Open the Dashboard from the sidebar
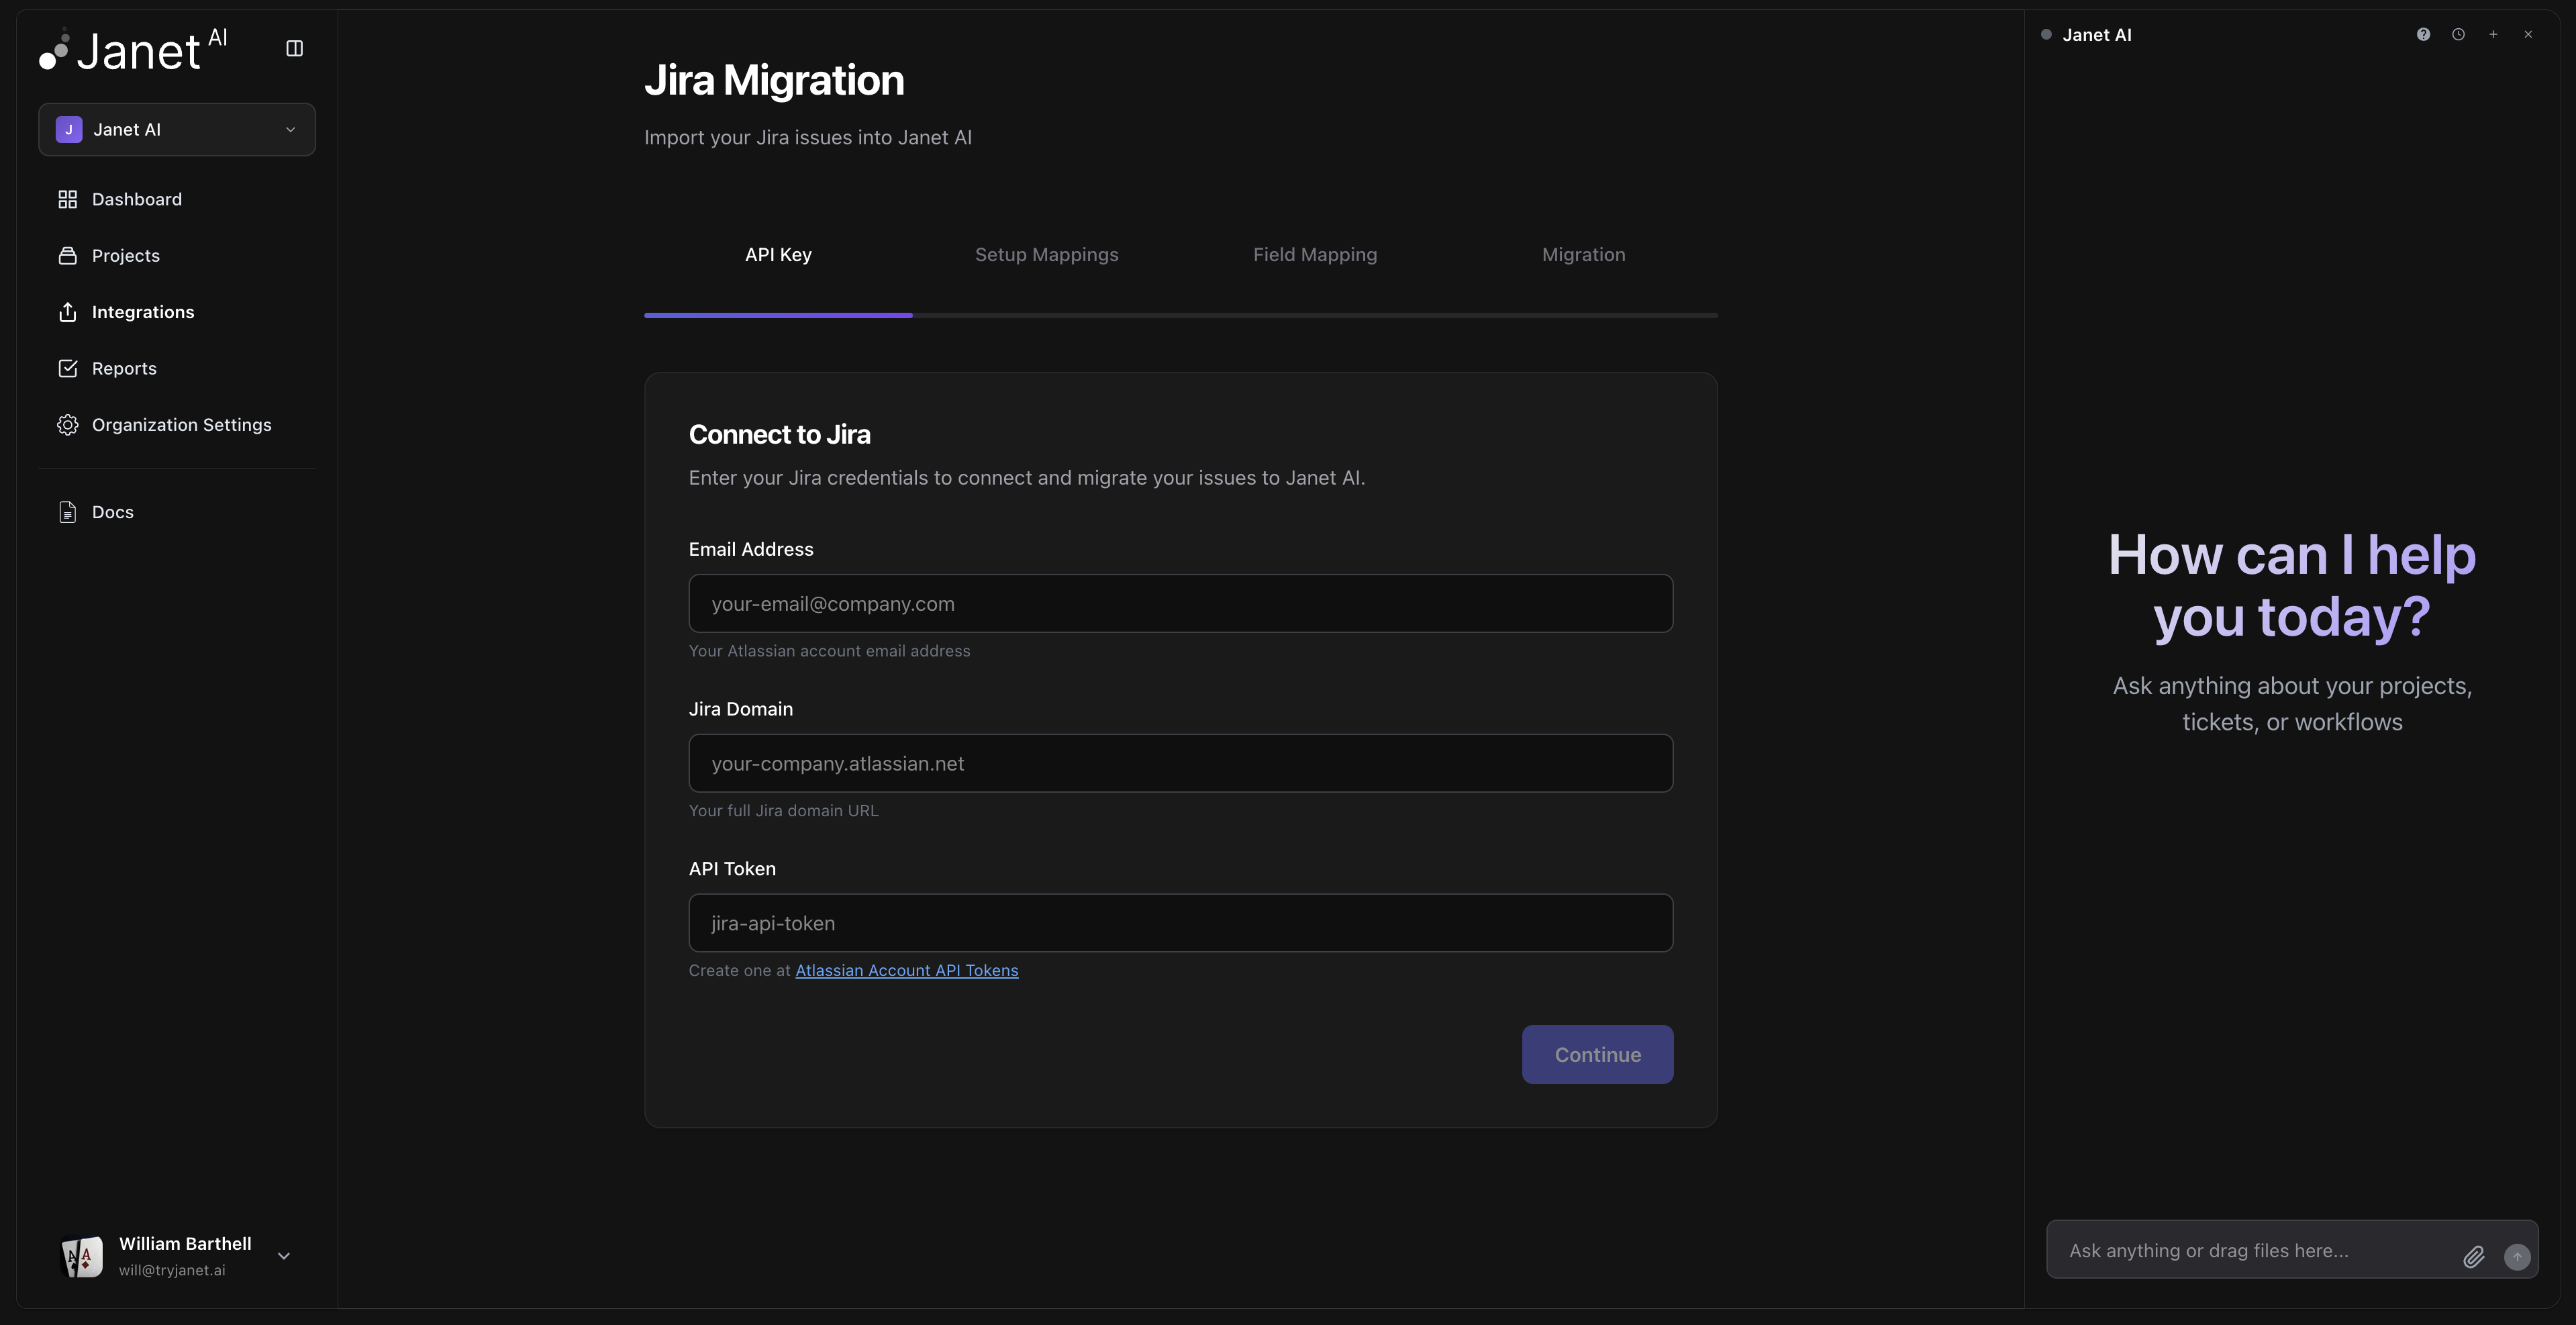 click(137, 199)
